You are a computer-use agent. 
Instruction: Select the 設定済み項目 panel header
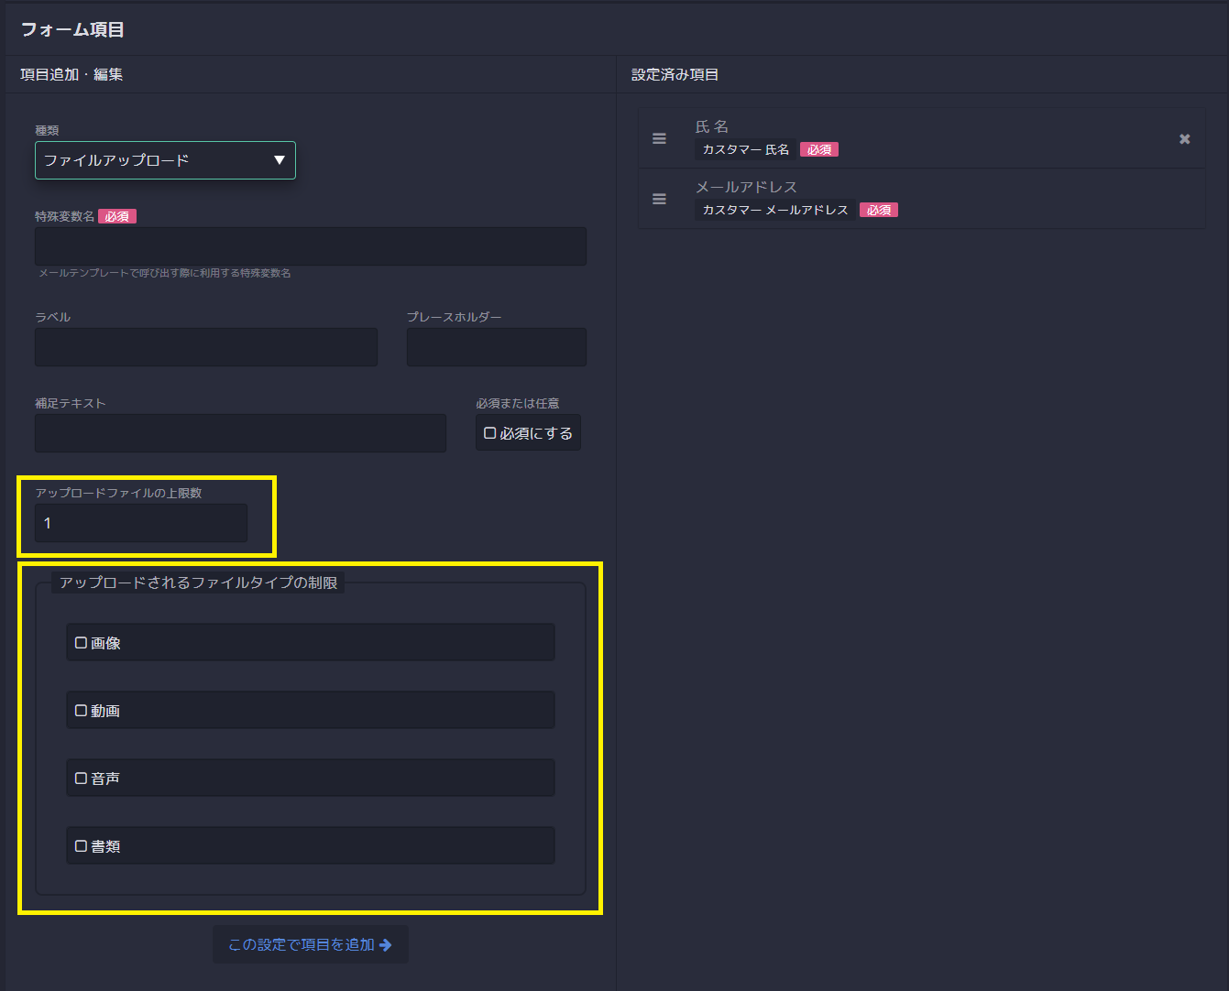tap(675, 74)
